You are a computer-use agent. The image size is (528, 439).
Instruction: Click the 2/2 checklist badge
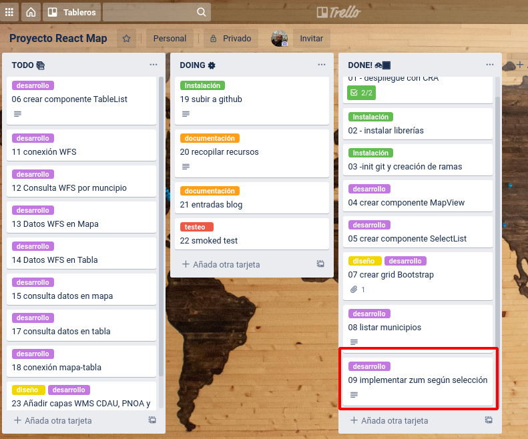point(361,93)
